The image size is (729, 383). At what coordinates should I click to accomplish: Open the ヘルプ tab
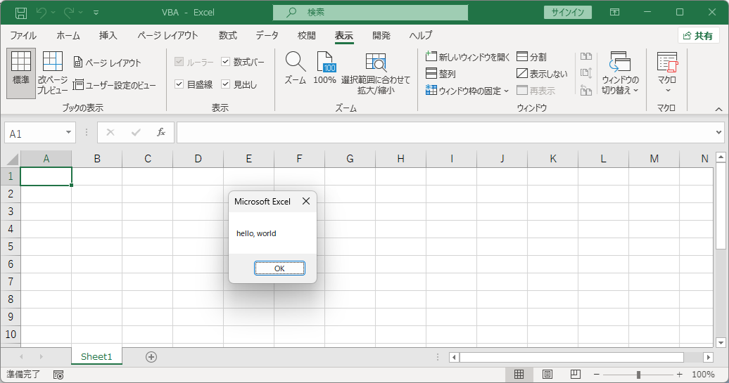[421, 35]
